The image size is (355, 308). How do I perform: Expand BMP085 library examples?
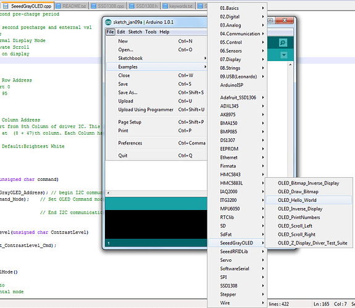click(237, 131)
